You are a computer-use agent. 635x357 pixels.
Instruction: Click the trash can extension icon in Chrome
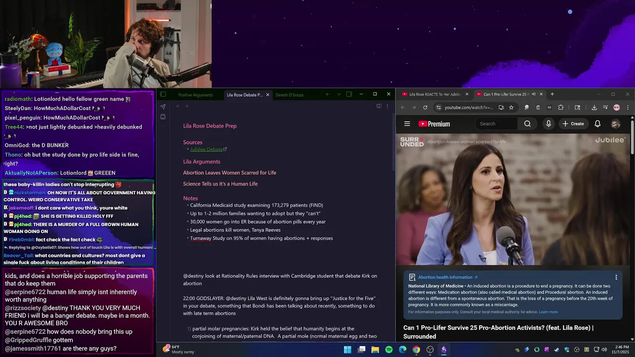(x=538, y=108)
